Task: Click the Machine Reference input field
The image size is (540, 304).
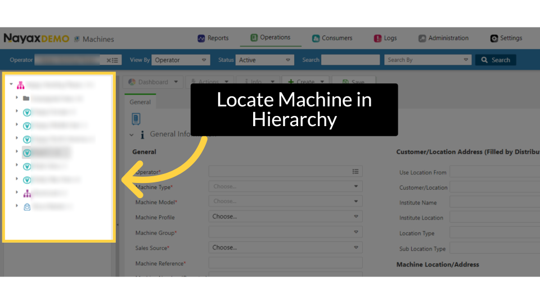Action: (x=285, y=263)
